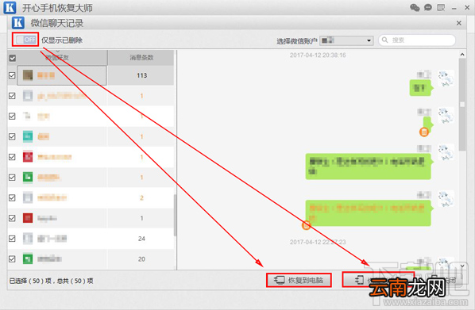Click the chat scrollbar down arrow
Screen dimensions: 475x310
tap(462, 266)
